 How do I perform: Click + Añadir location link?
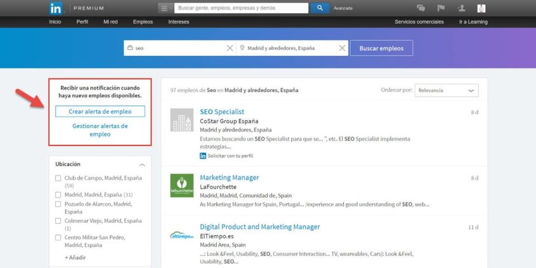(75, 257)
